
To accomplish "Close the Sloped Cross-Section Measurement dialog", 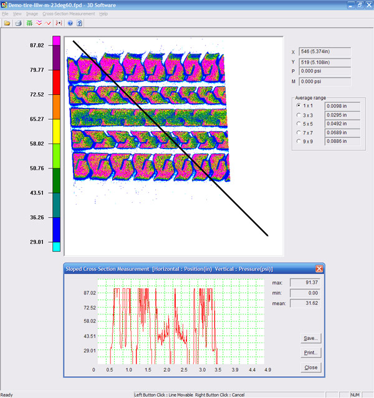I will point(319,269).
